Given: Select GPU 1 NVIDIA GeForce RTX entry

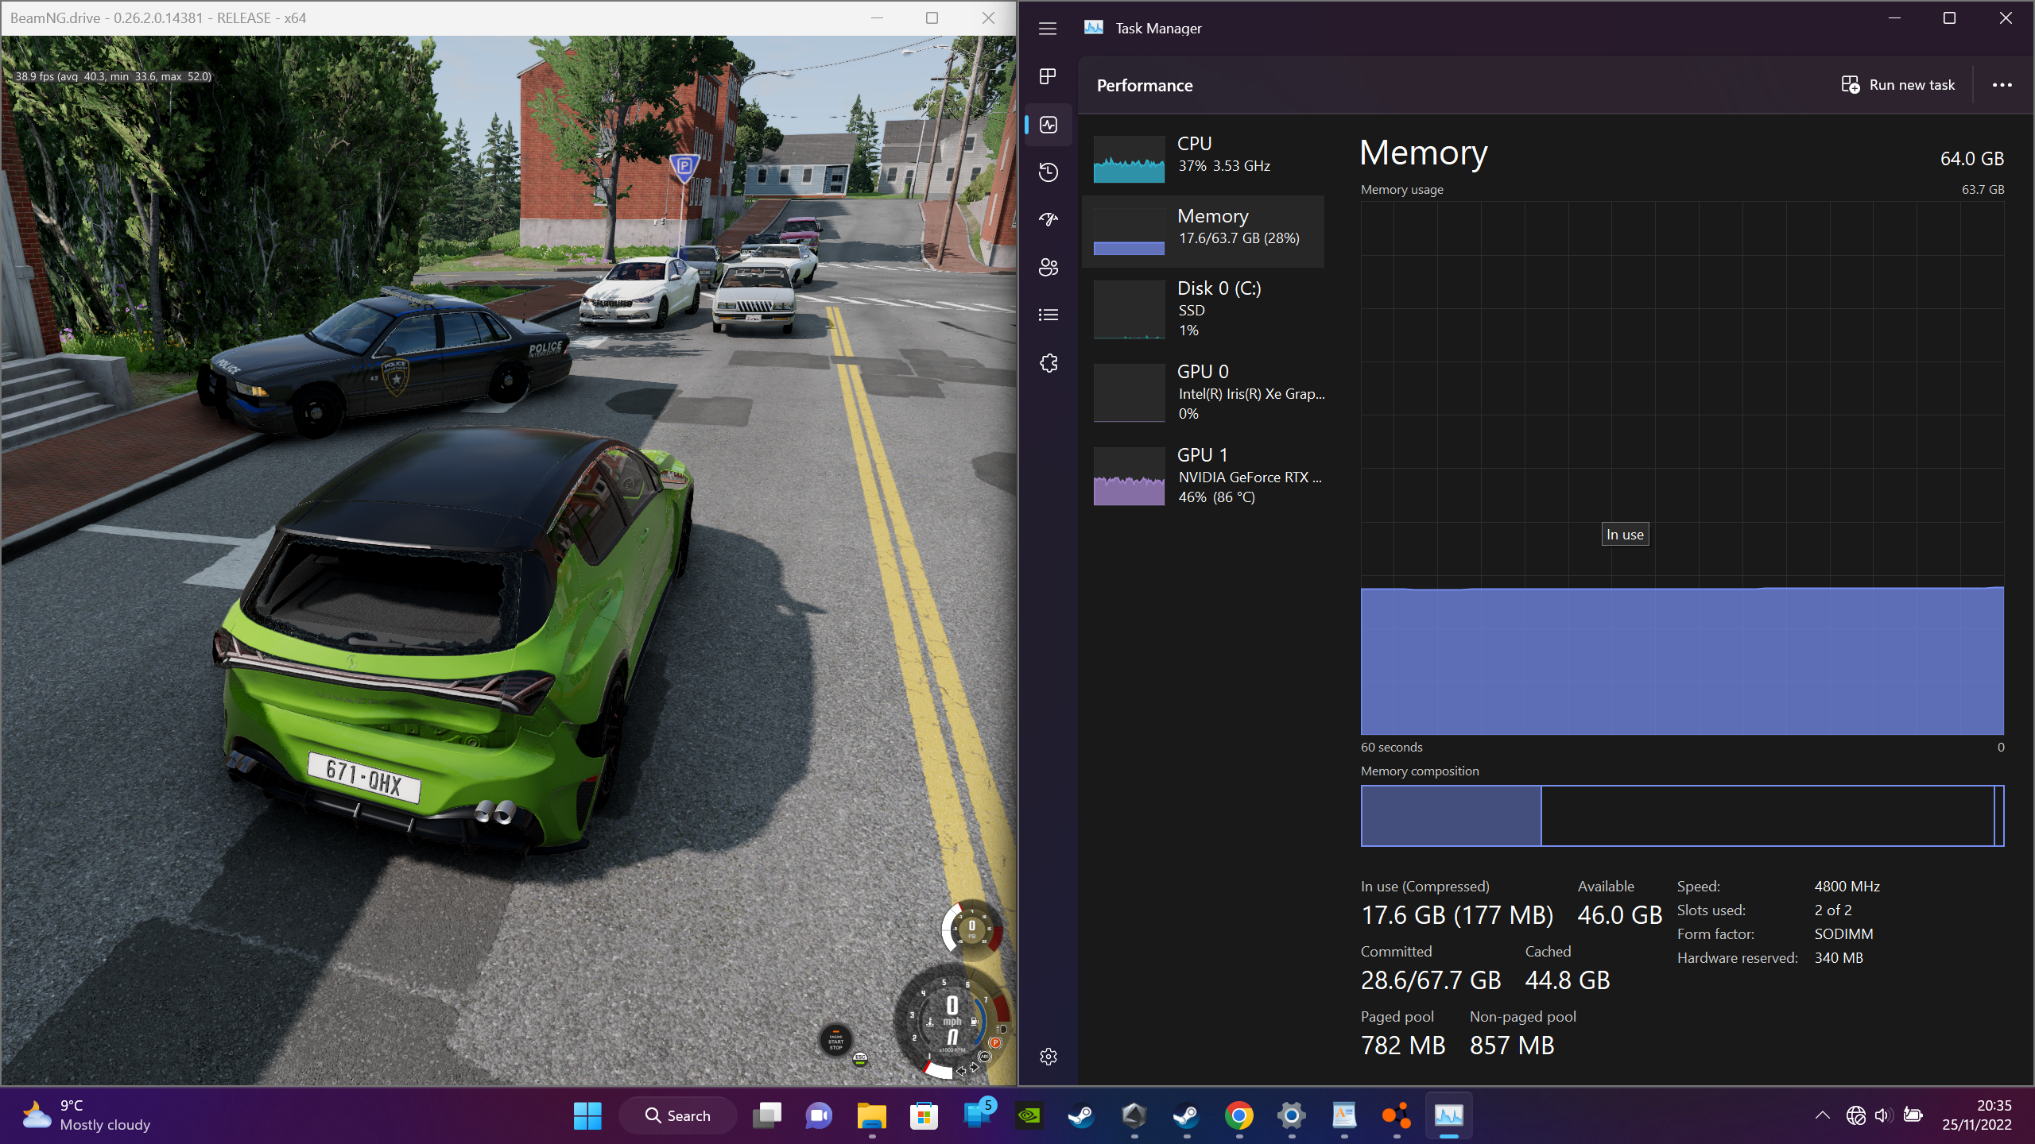Looking at the screenshot, I should click(x=1204, y=476).
